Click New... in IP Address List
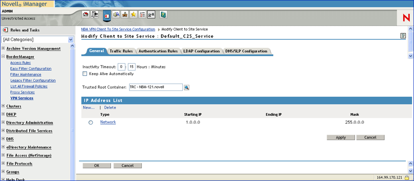 click(89, 108)
